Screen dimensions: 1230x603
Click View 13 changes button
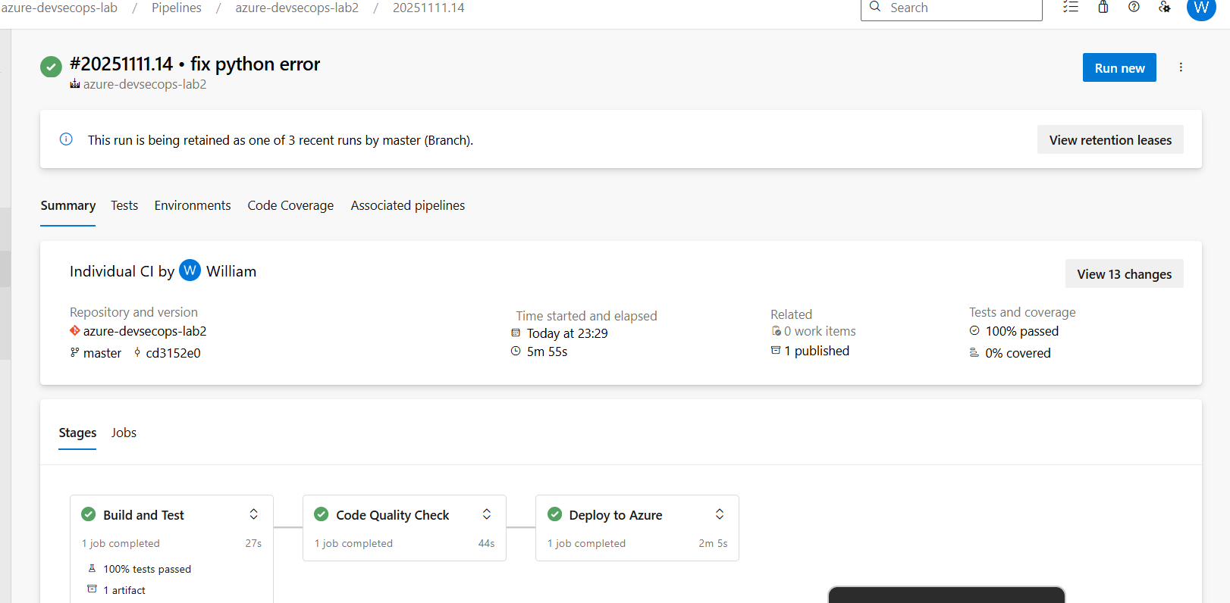pyautogui.click(x=1124, y=274)
